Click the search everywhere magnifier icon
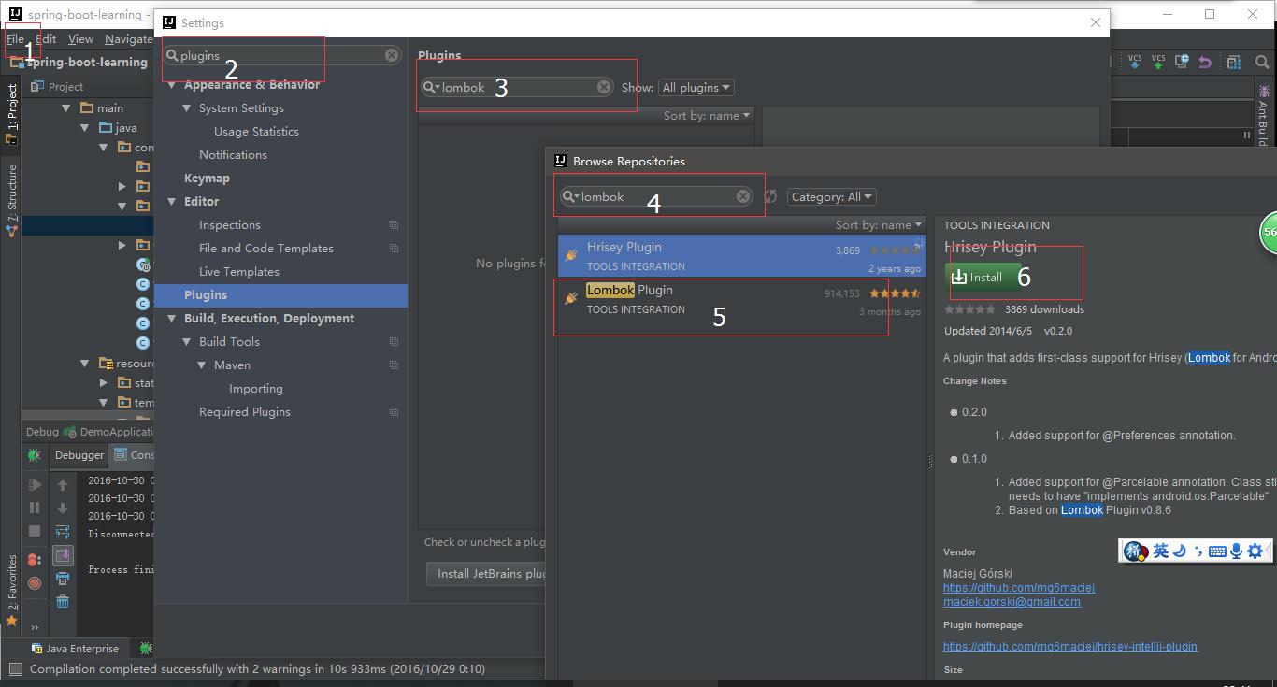The width and height of the screenshot is (1277, 687). 1262,62
